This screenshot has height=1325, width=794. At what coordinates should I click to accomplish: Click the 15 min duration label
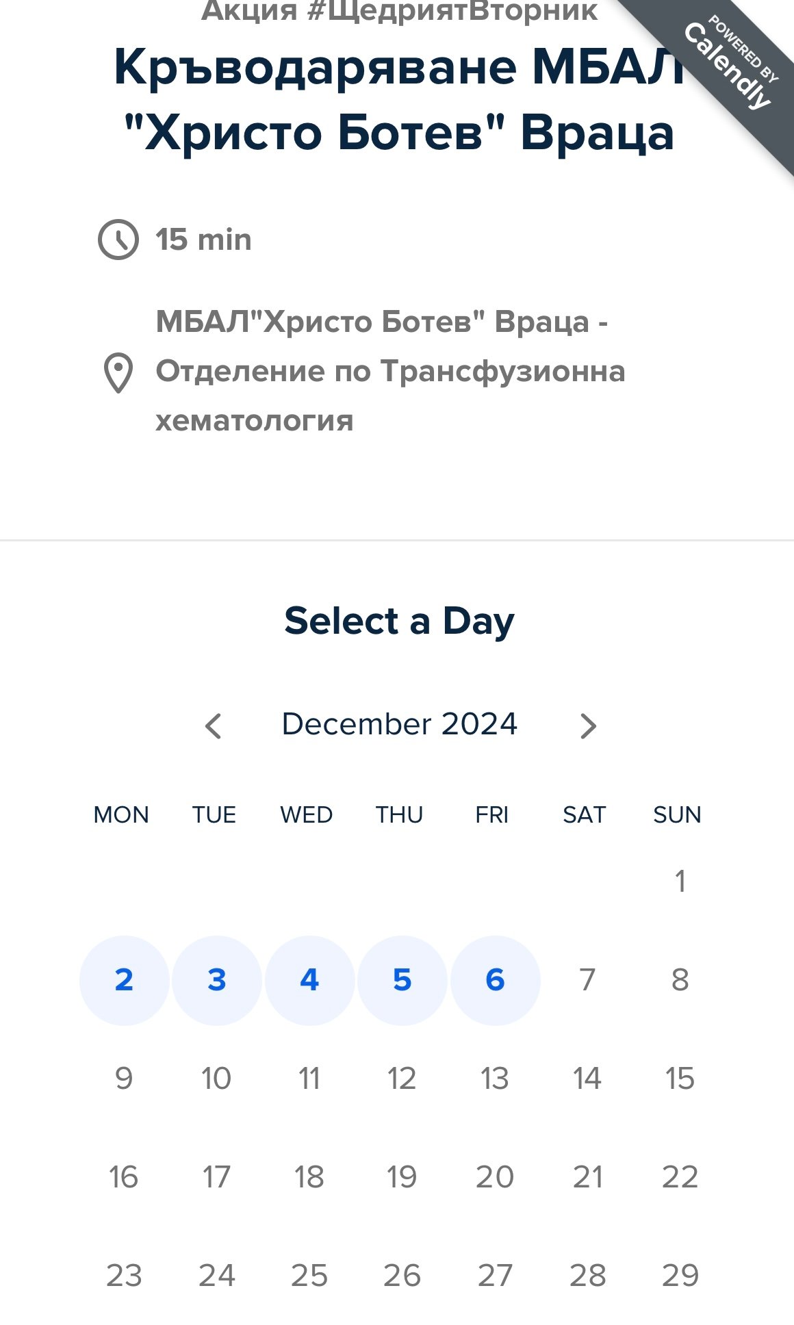pos(203,240)
